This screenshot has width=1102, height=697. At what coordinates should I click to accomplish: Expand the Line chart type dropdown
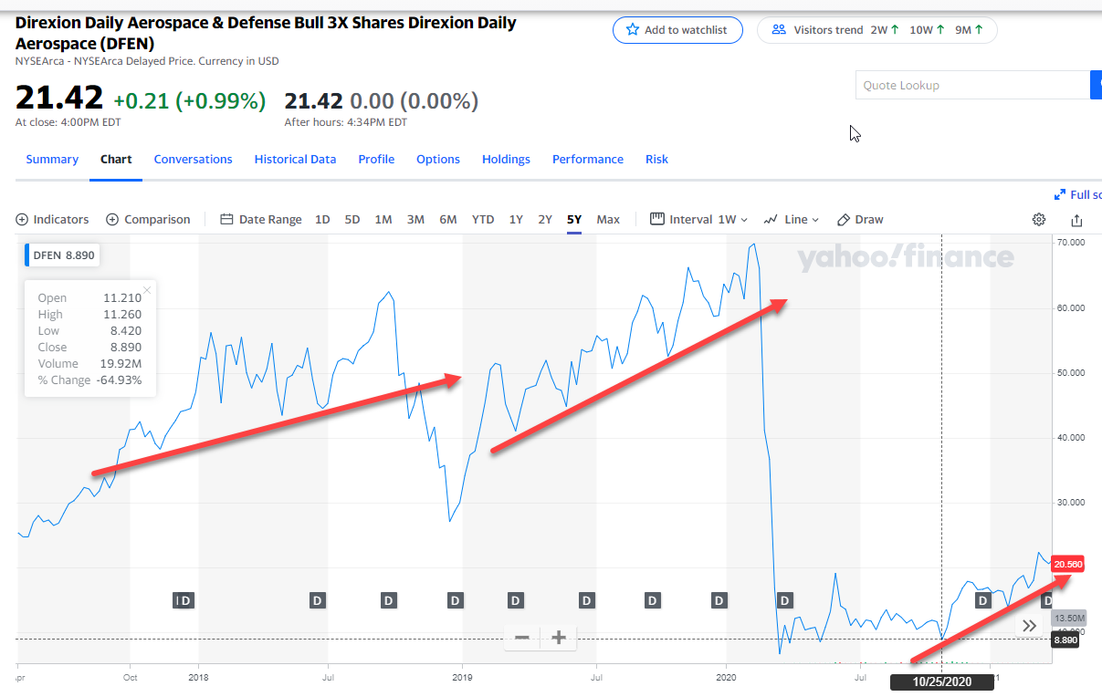(x=791, y=219)
